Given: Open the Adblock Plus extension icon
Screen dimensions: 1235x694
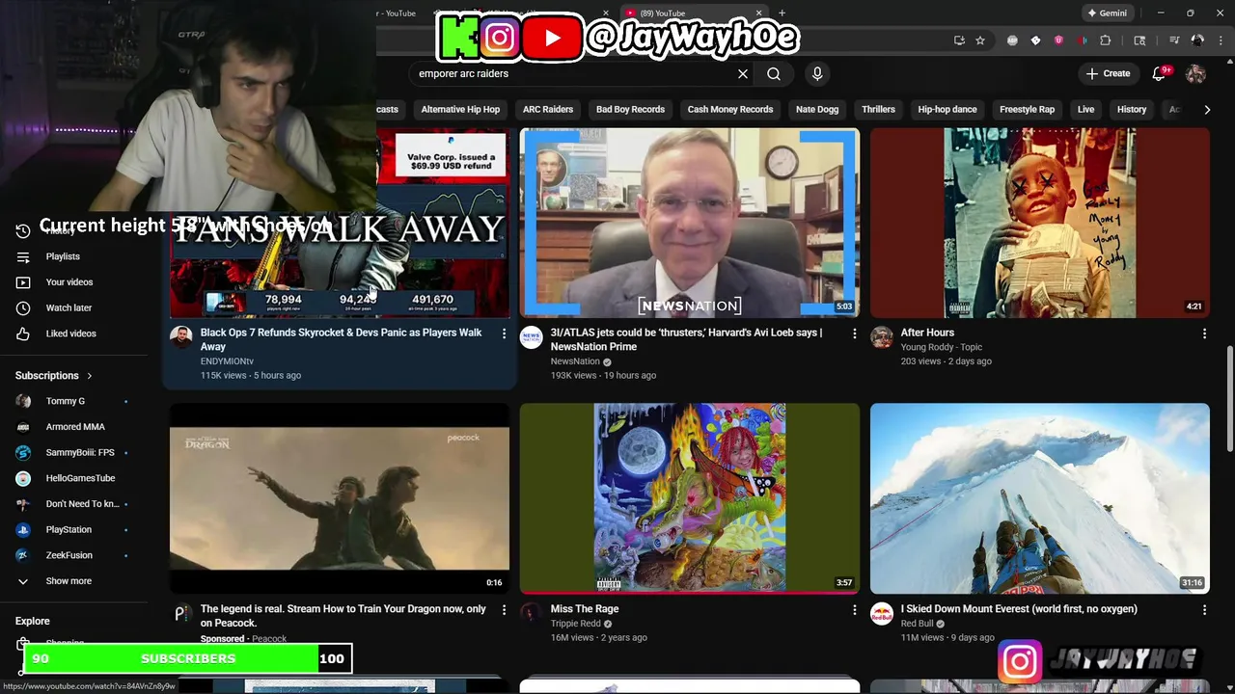Looking at the screenshot, I should [x=1012, y=40].
